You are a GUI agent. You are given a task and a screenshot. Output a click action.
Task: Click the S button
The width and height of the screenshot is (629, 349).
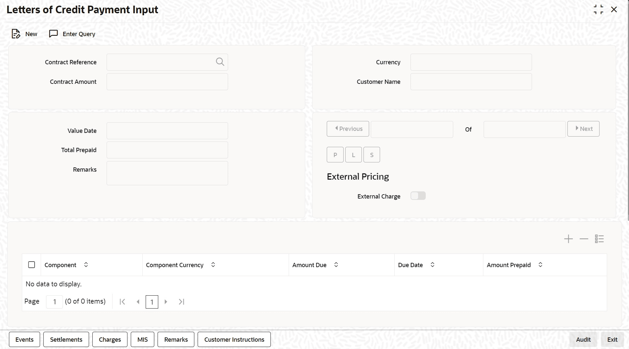[x=372, y=155]
